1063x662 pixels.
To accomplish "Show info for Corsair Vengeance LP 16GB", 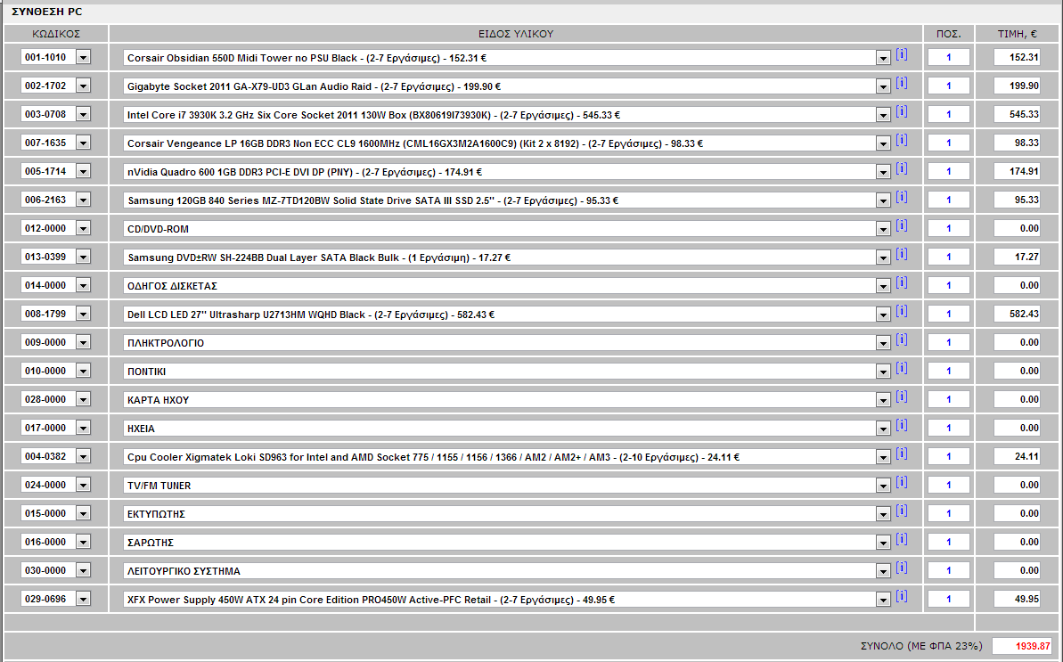I will click(902, 140).
